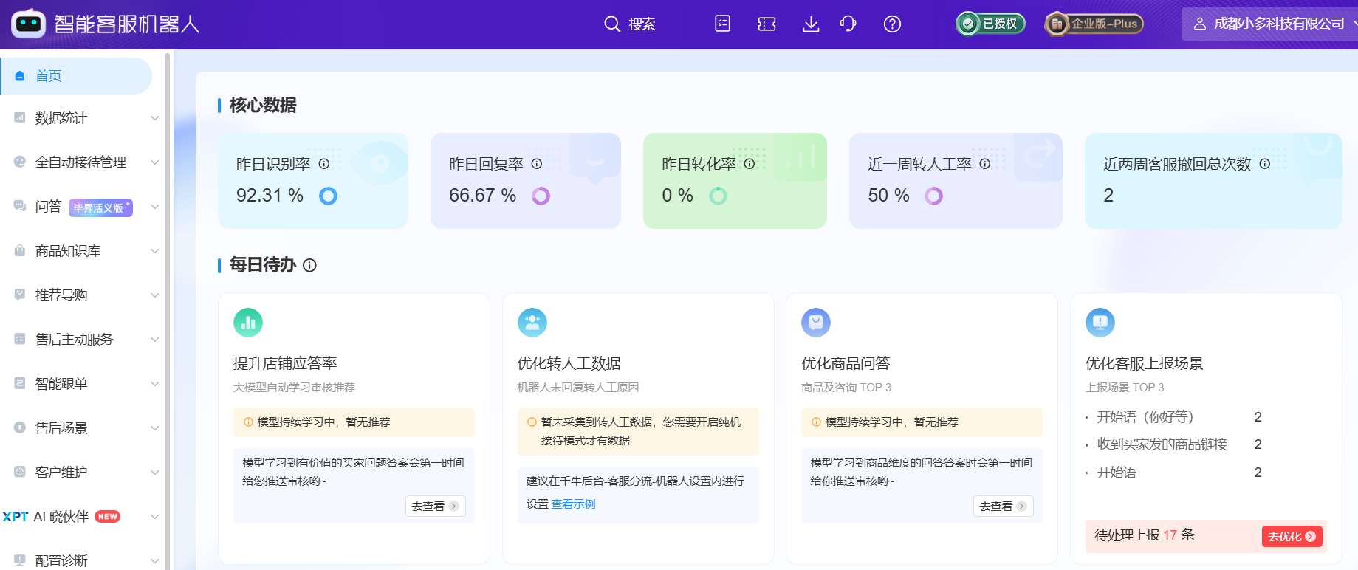The image size is (1358, 570).
Task: Open 智能跟单 sidebar menu
Action: 81,384
